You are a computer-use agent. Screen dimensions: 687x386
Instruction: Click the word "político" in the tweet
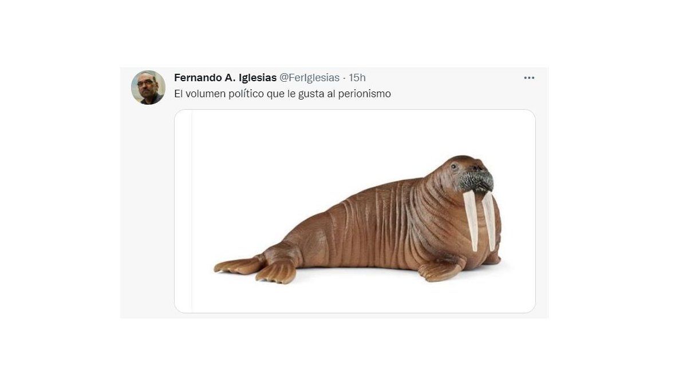[242, 94]
